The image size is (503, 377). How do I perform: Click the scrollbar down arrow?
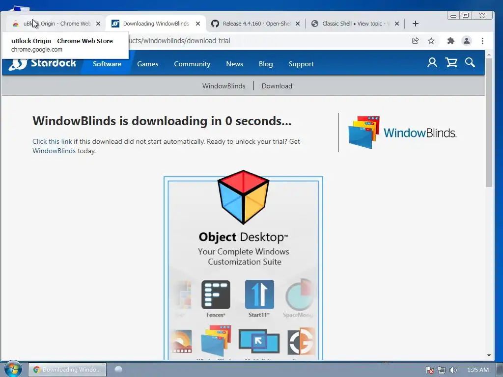489,355
